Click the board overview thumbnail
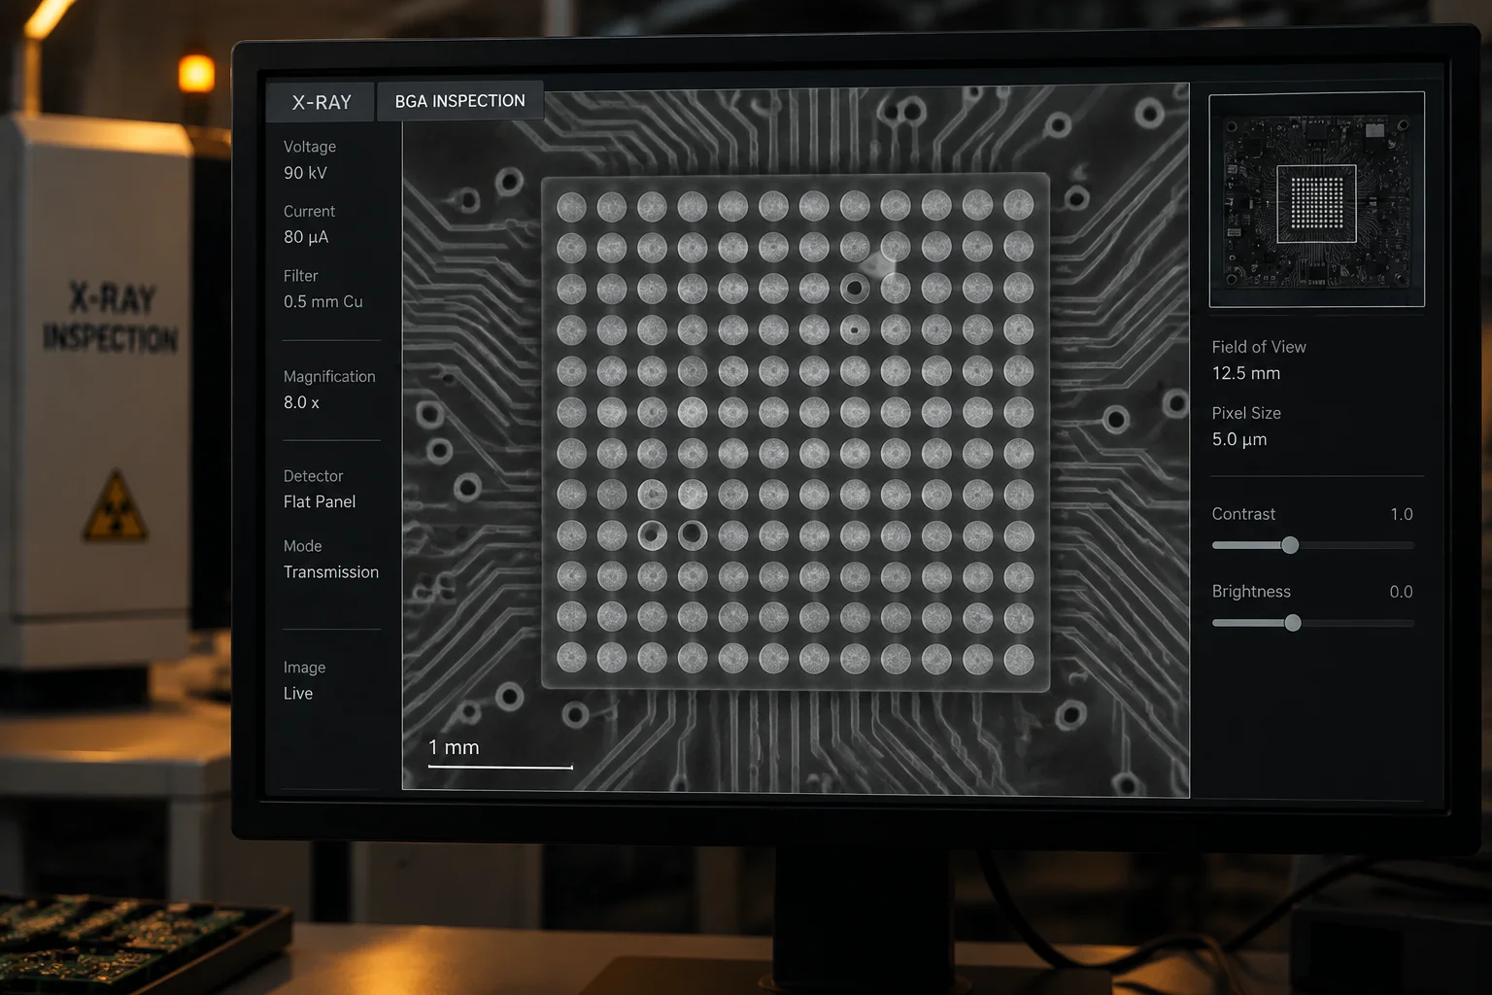 1316,200
